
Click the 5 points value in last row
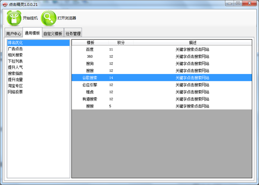click(110, 106)
